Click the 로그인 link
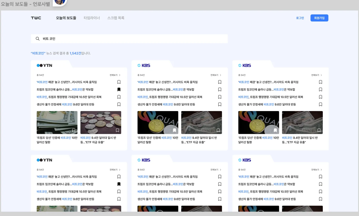The height and width of the screenshot is (216, 359). [x=300, y=18]
